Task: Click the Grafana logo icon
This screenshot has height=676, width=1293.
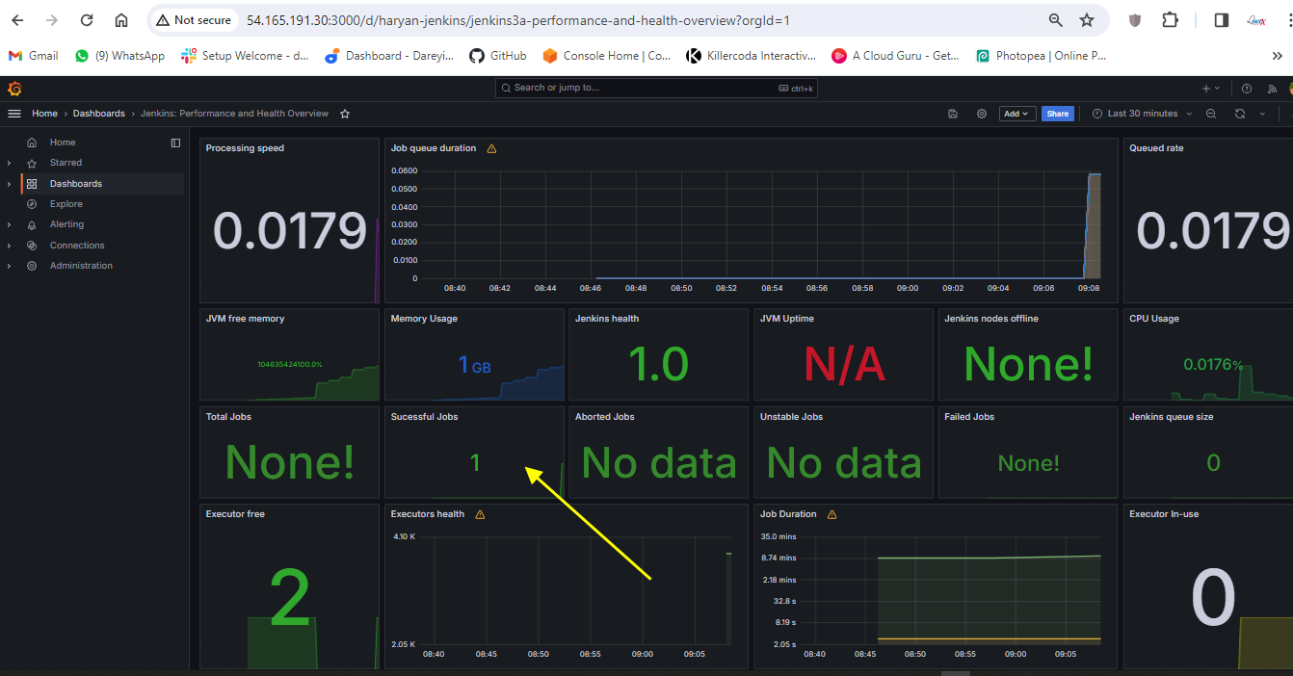Action: tap(14, 89)
